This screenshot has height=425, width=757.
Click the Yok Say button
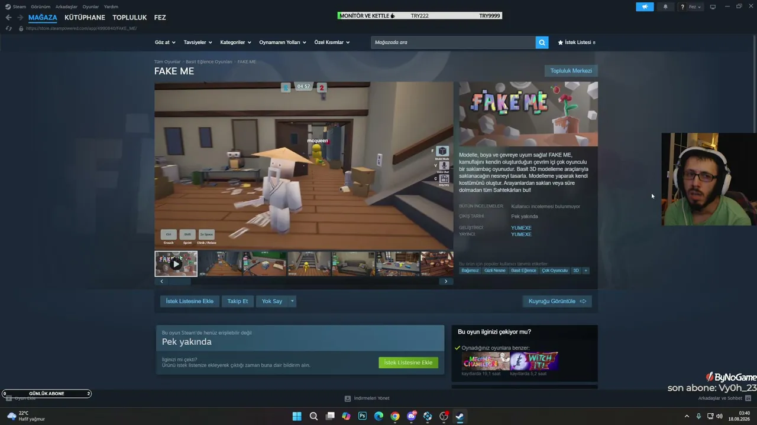[x=272, y=301]
